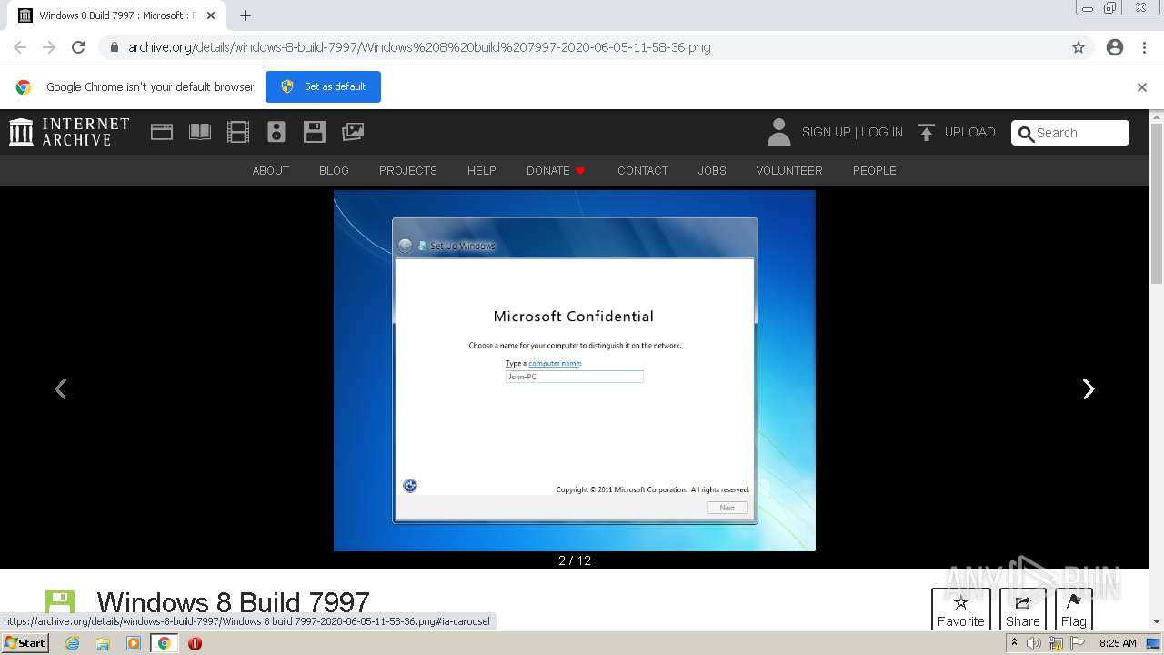
Task: Go forward in browser history
Action: [49, 47]
